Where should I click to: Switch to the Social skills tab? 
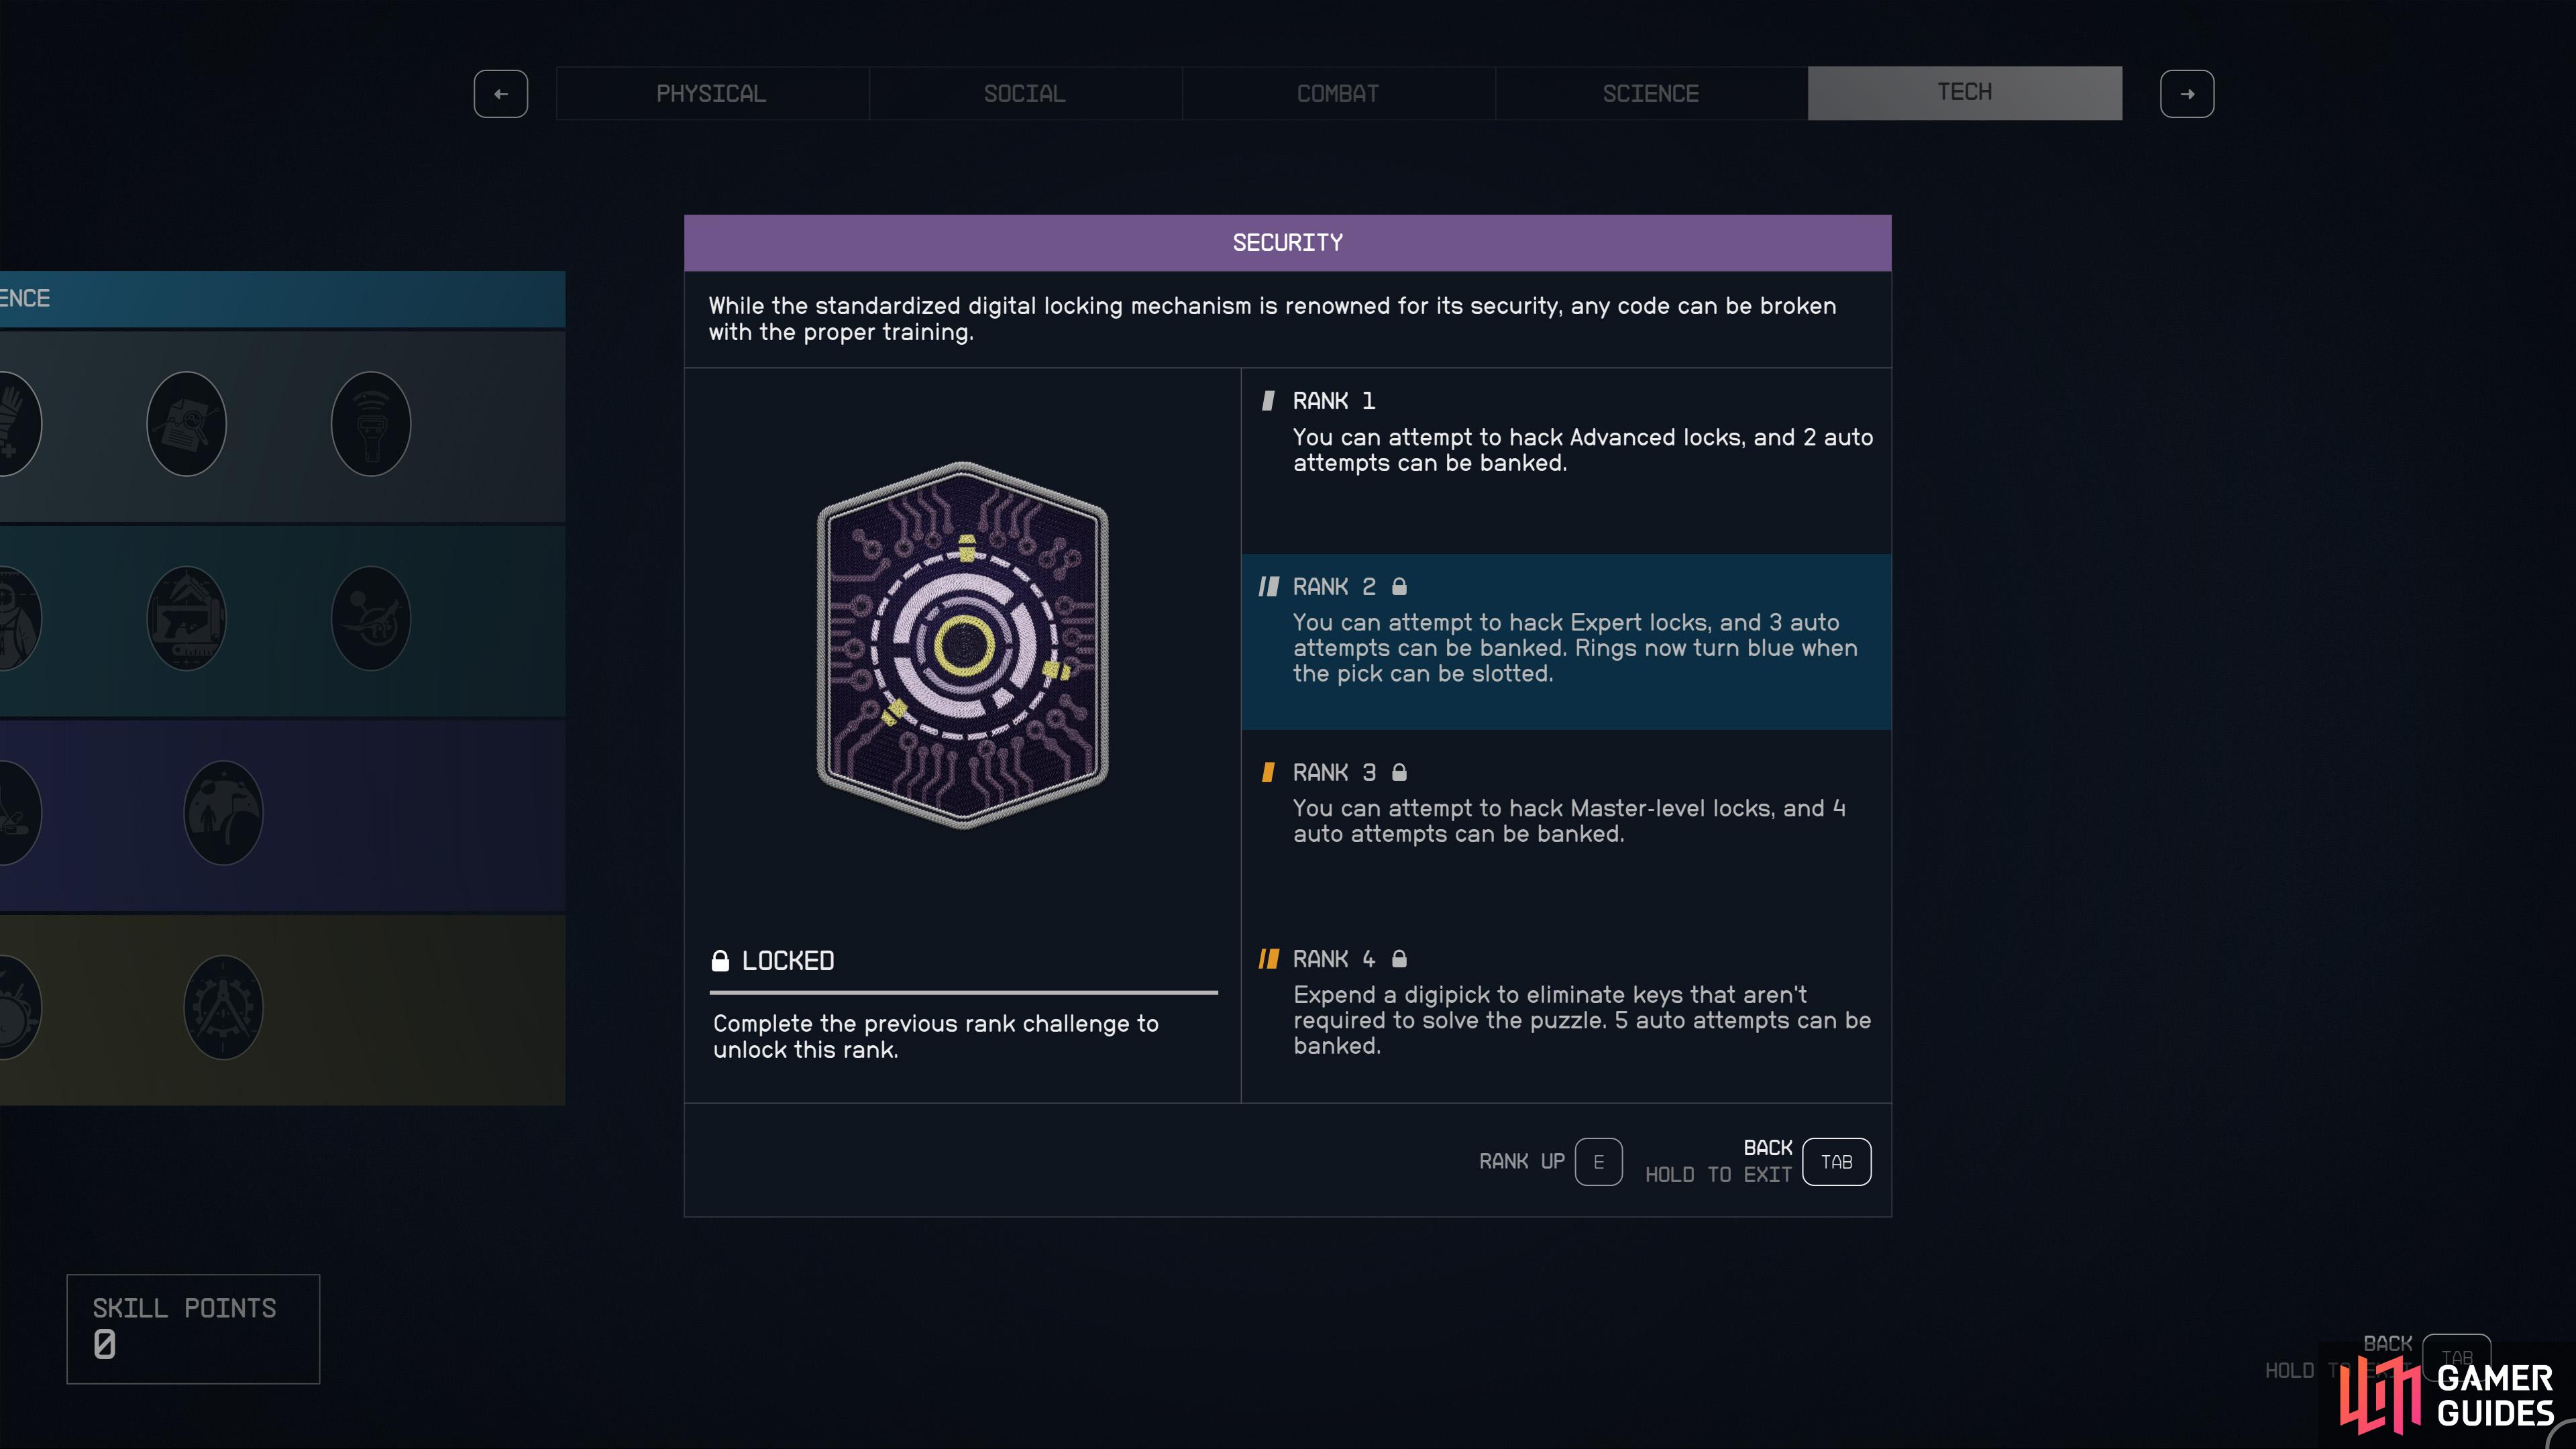coord(1024,94)
